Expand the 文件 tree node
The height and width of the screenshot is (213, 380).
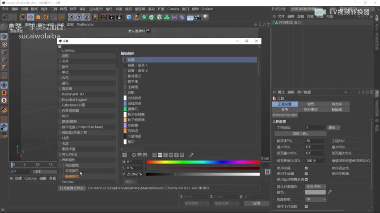point(60,61)
